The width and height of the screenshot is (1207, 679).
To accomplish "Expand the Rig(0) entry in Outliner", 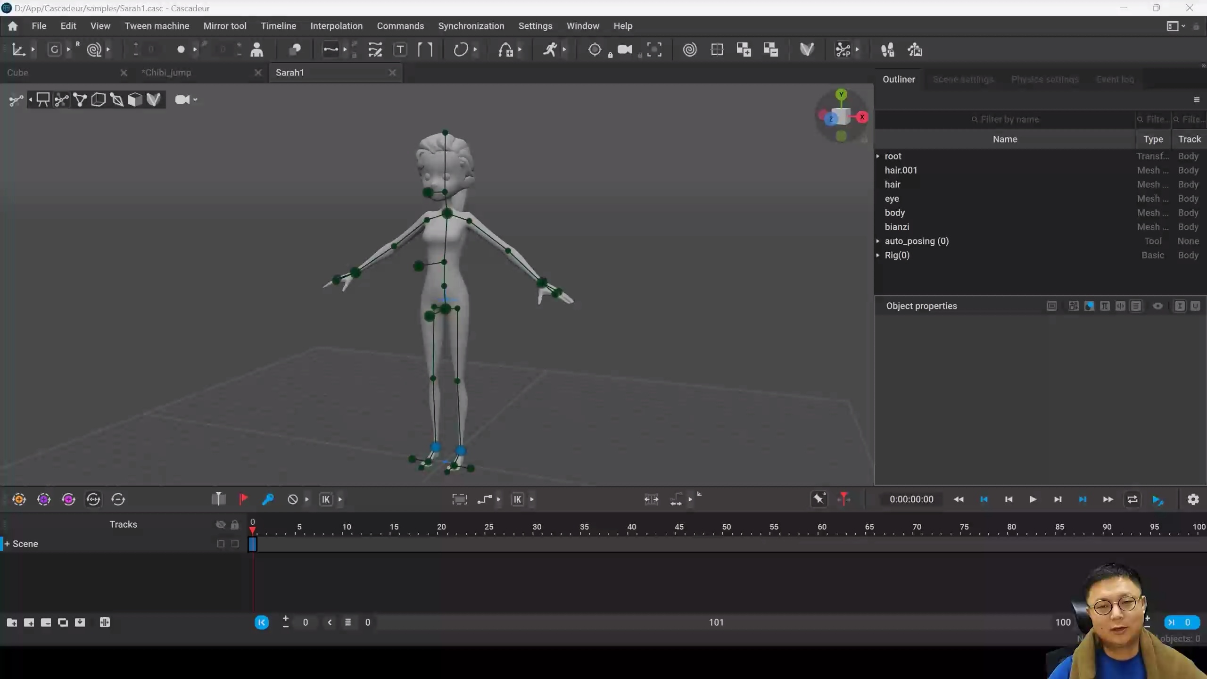I will point(878,255).
